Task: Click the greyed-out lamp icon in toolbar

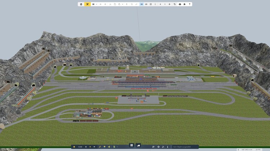Action: click(155, 4)
